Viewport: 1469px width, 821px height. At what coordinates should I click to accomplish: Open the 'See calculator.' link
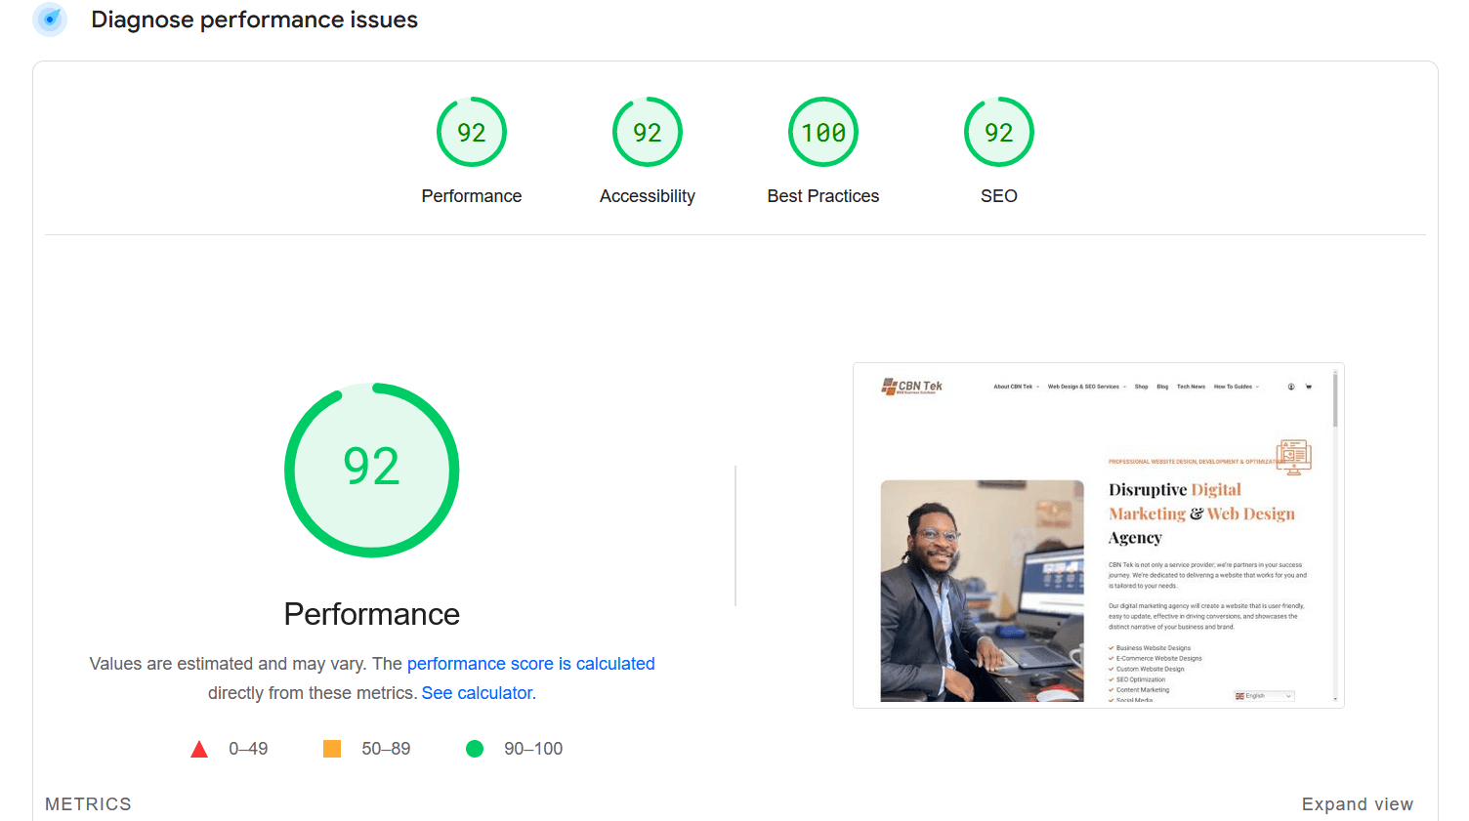pyautogui.click(x=479, y=693)
